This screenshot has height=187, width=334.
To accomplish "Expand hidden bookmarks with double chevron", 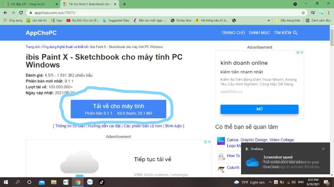I will [x=269, y=20].
